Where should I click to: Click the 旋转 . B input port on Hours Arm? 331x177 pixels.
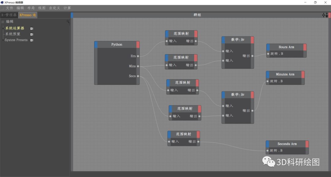click(x=268, y=54)
